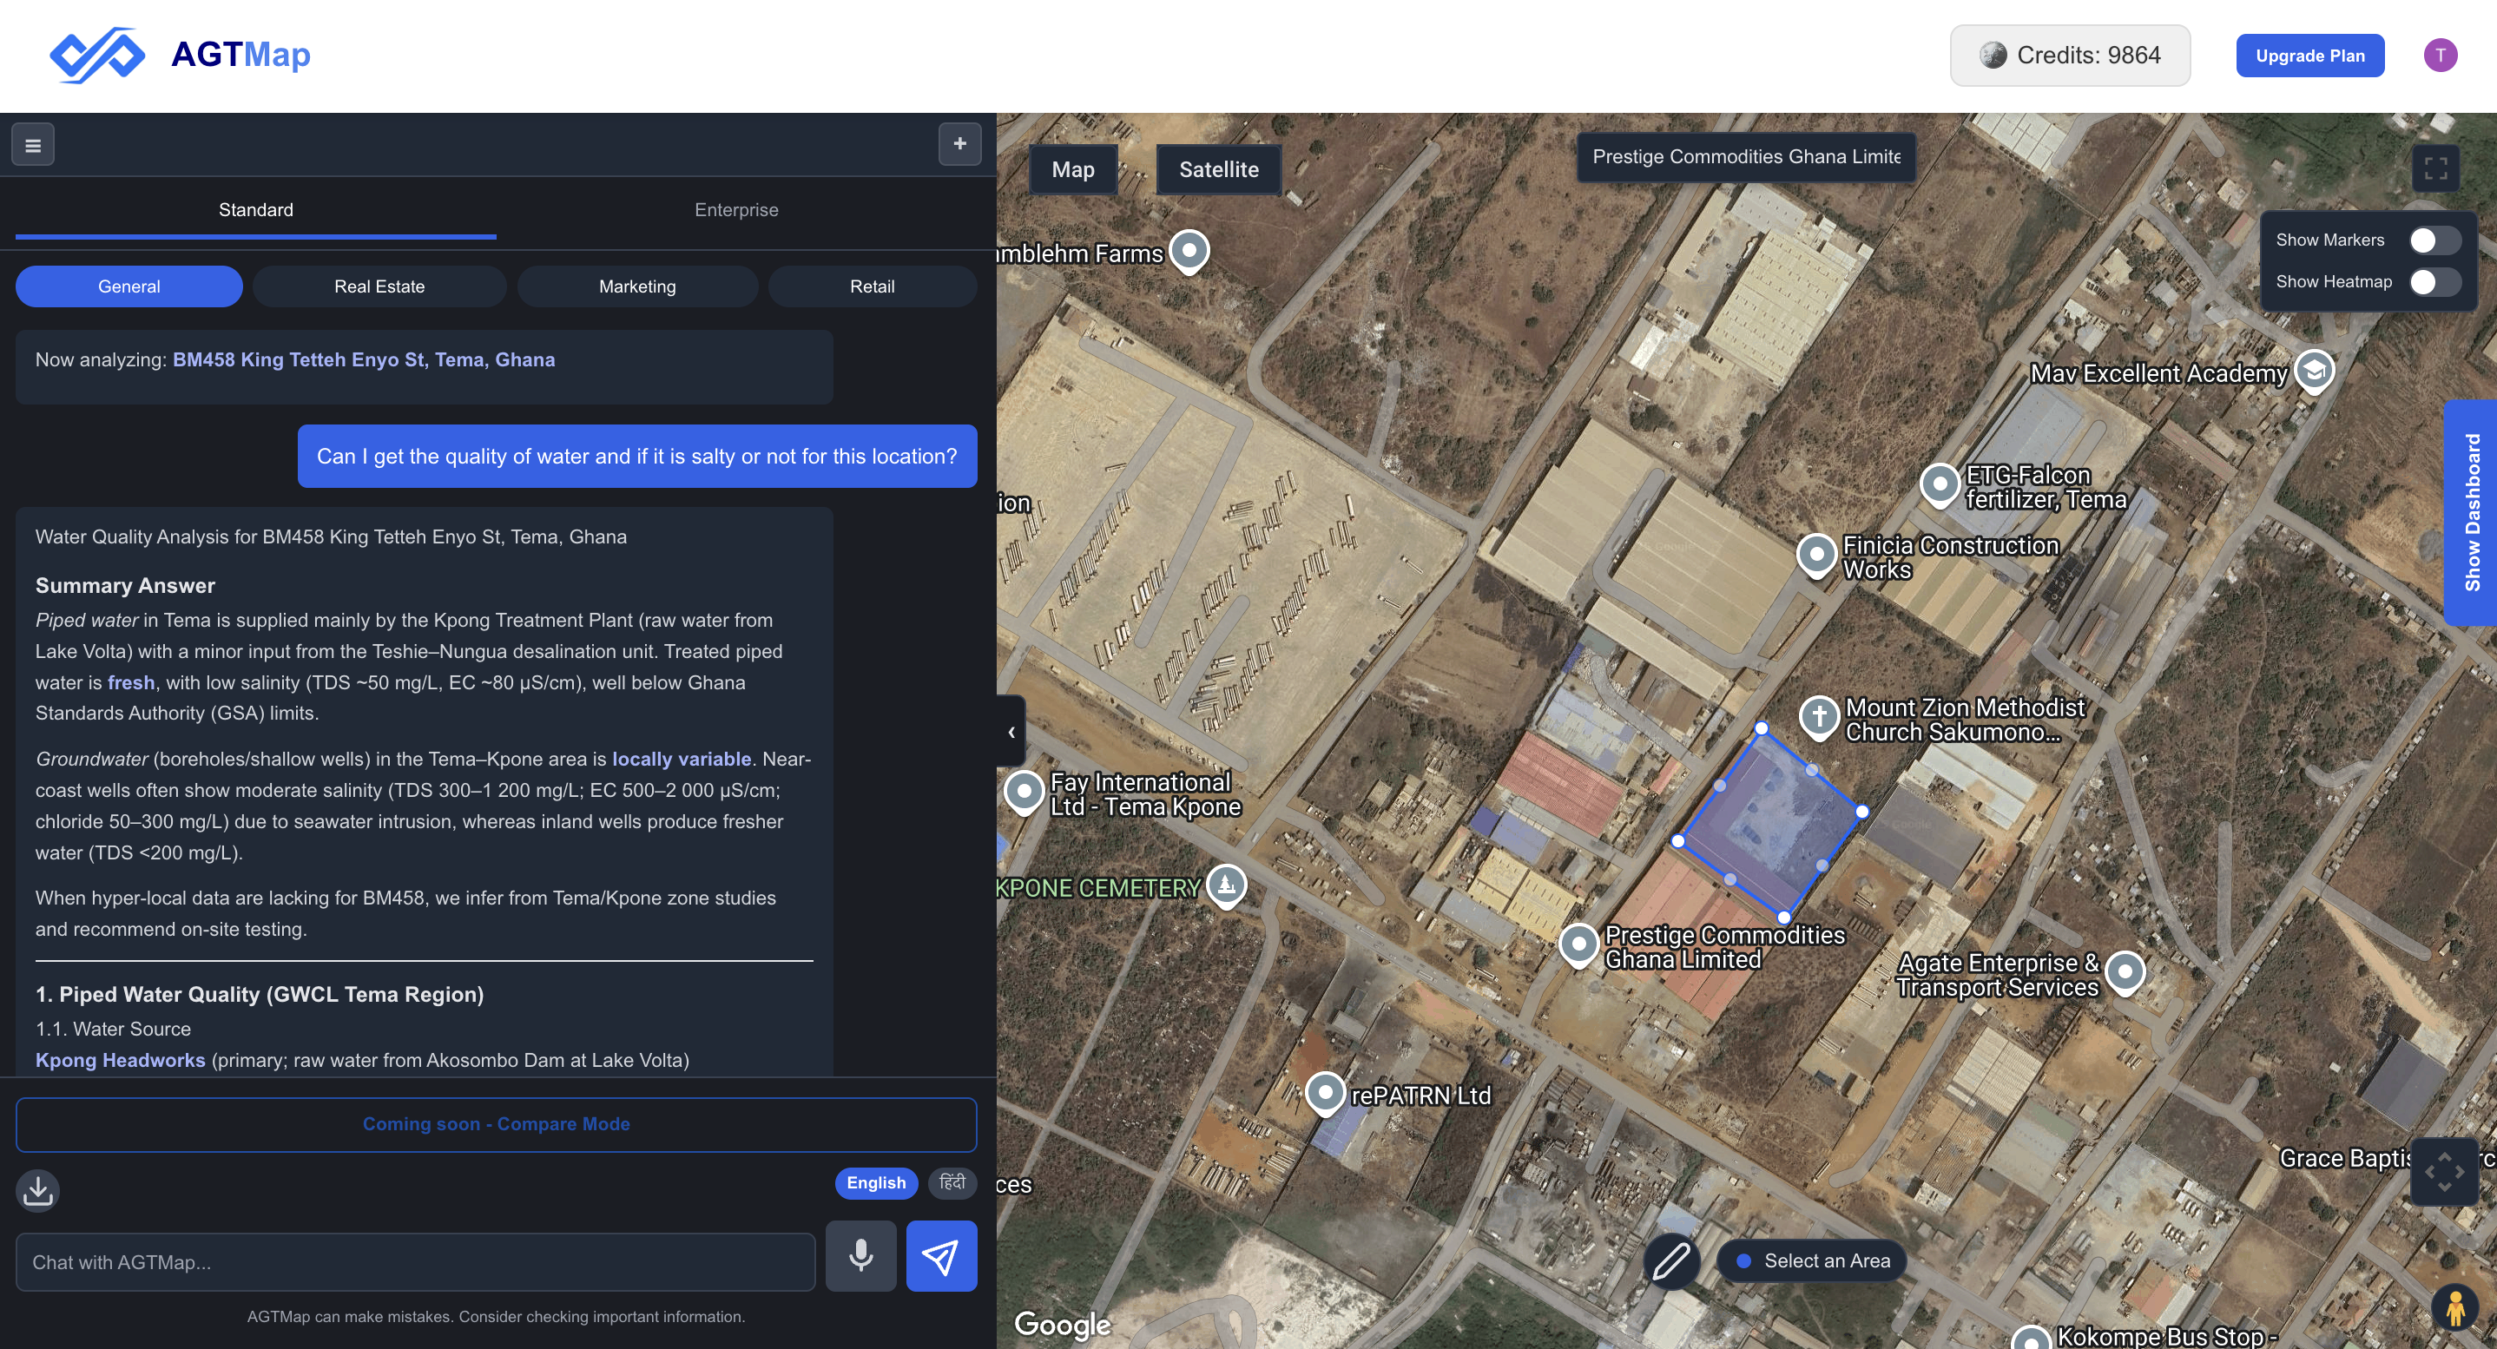Open the hamburger menu
This screenshot has height=1349, width=2497.
[x=32, y=143]
